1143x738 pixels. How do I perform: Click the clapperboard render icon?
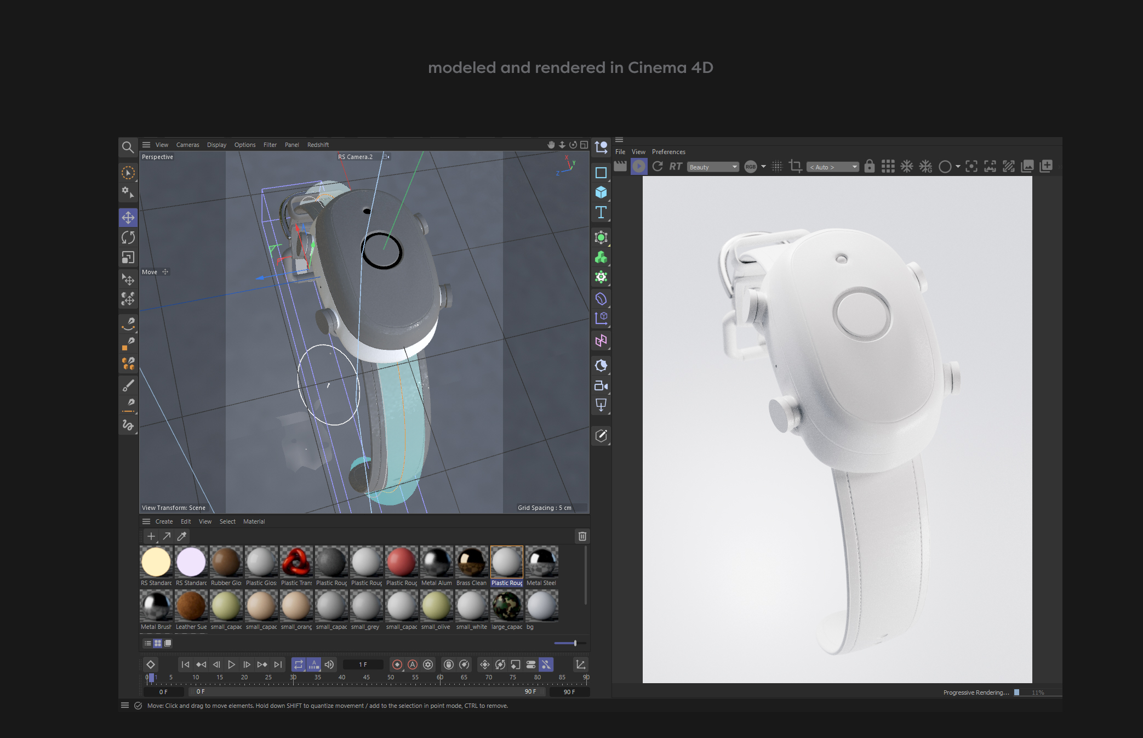pos(620,166)
